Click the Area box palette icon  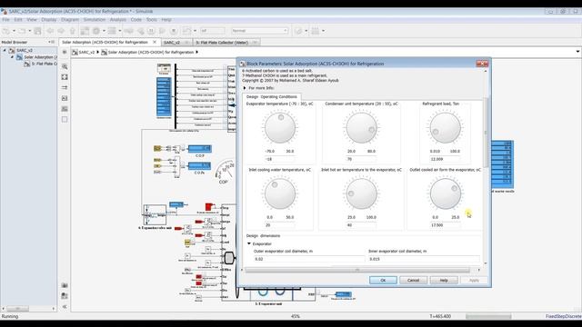click(65, 119)
